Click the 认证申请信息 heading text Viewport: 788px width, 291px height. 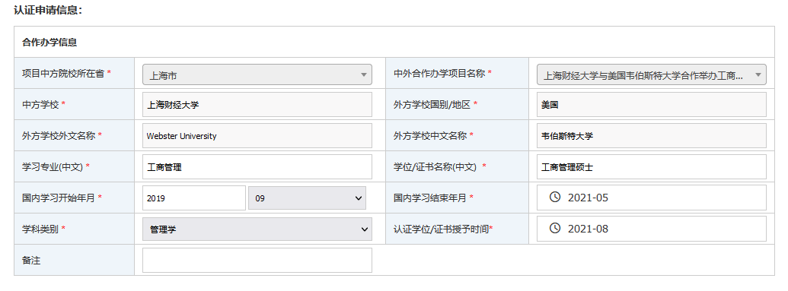48,10
